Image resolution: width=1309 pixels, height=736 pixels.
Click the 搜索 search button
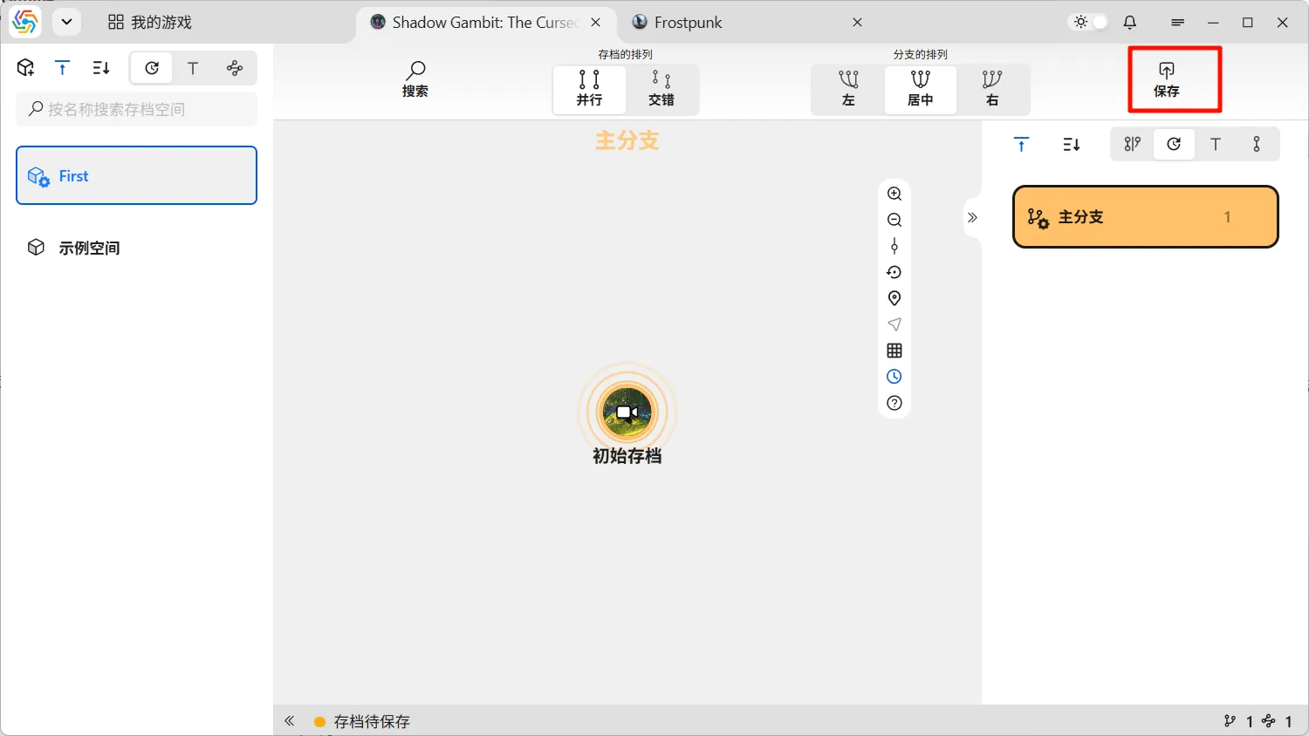click(x=415, y=79)
